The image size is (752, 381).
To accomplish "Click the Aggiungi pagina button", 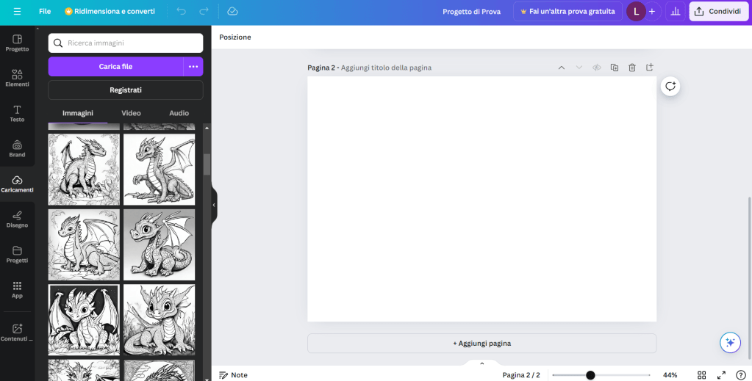I will [481, 343].
